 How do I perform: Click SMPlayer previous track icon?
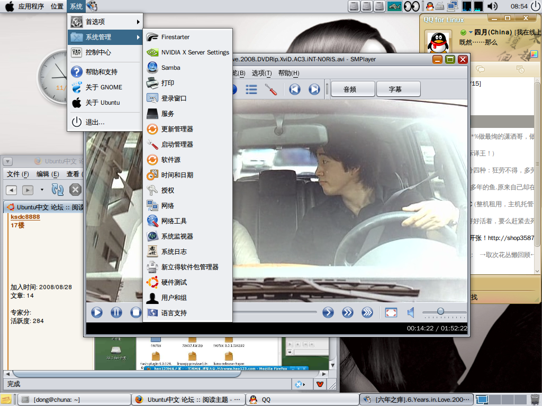point(295,89)
